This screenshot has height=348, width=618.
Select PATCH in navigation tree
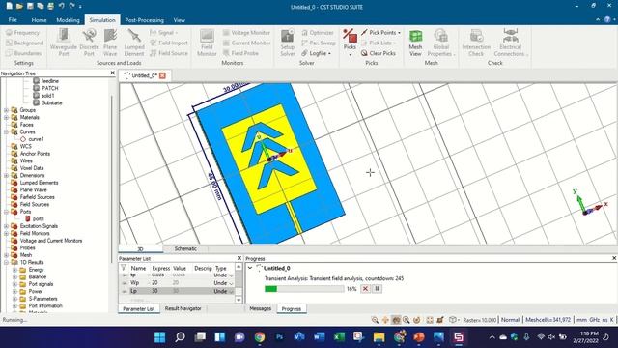pos(49,88)
